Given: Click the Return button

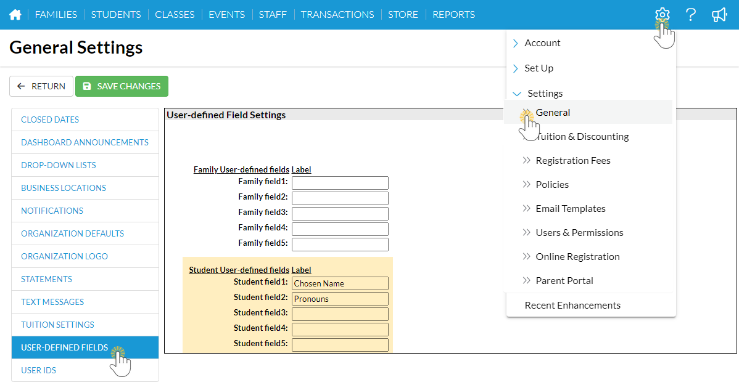Looking at the screenshot, I should point(41,86).
